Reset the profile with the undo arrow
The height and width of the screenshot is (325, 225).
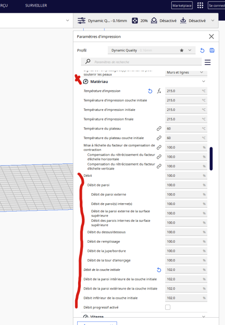(202, 50)
